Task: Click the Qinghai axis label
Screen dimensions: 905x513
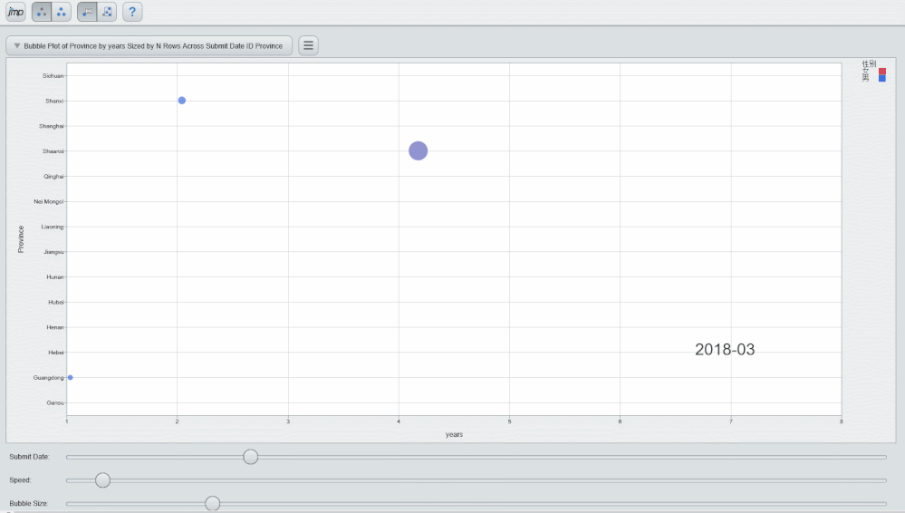Action: (x=53, y=176)
